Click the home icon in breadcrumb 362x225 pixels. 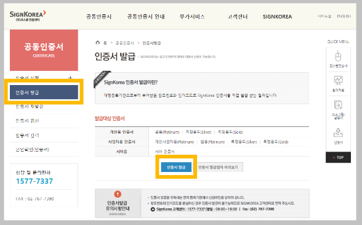click(98, 43)
